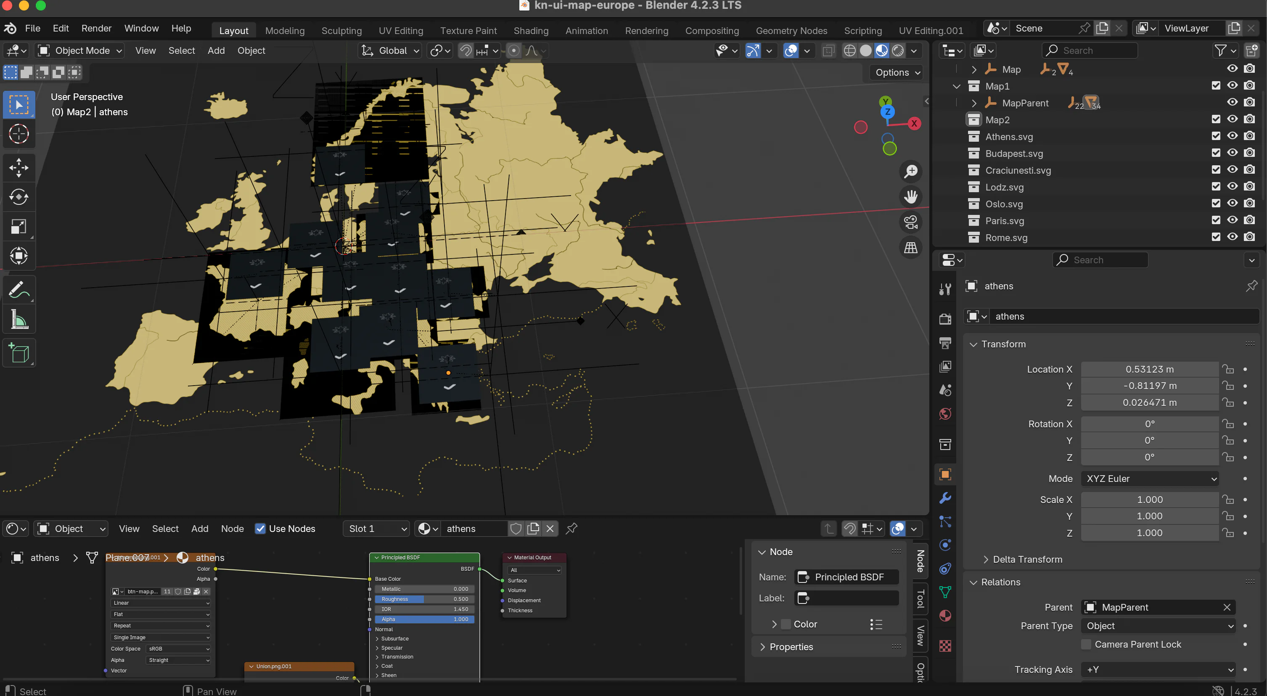Expand the MapParent item in the outliner
The height and width of the screenshot is (696, 1267).
click(x=974, y=103)
